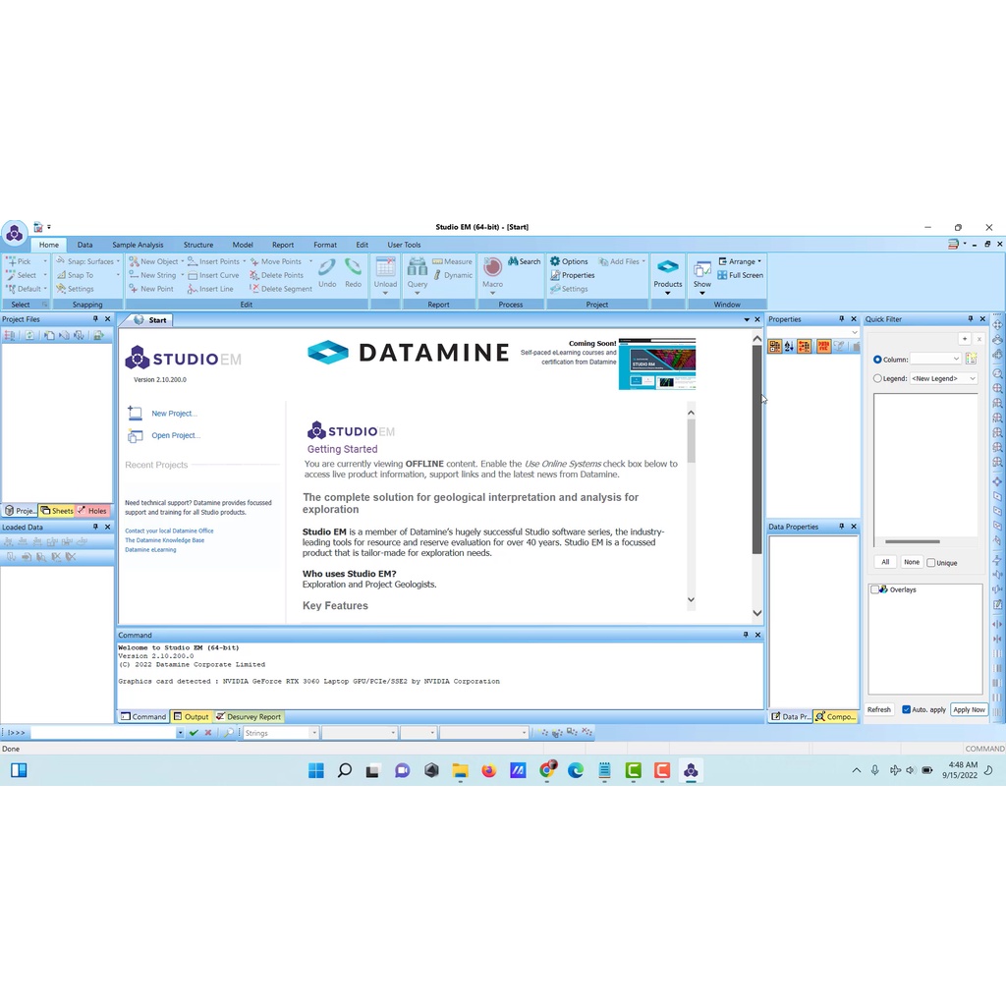Click the Snapping Settings tool
The width and height of the screenshot is (1006, 1006).
[x=75, y=289]
